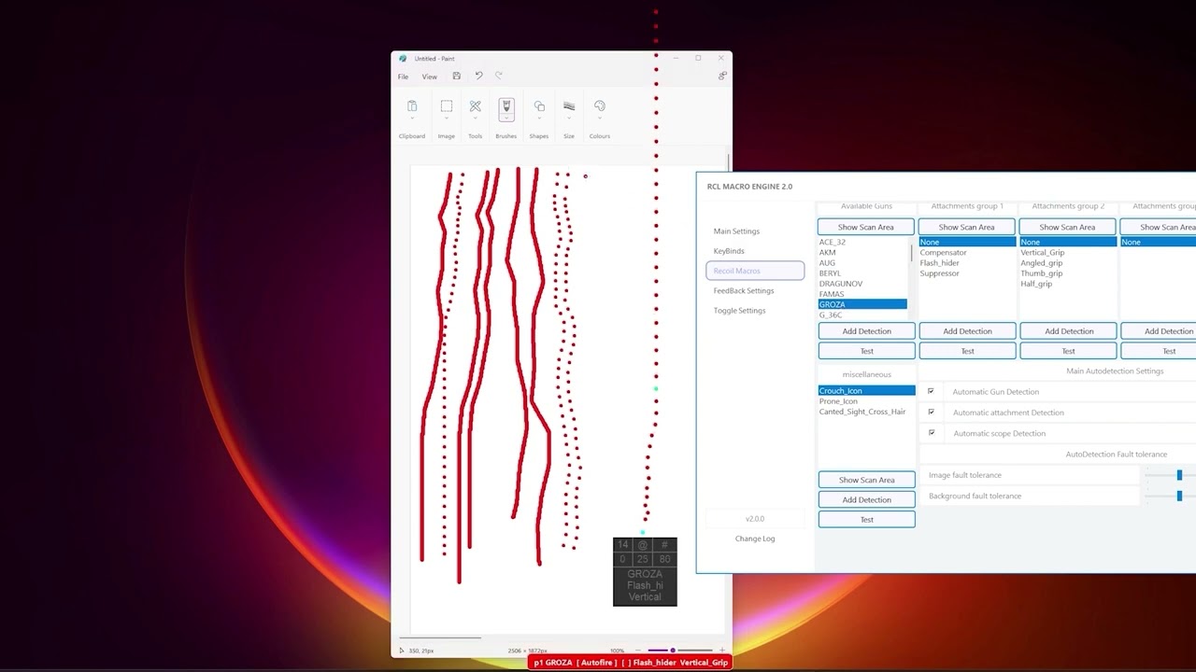Select the Brushes tool icon
This screenshot has height=672, width=1196.
[506, 106]
